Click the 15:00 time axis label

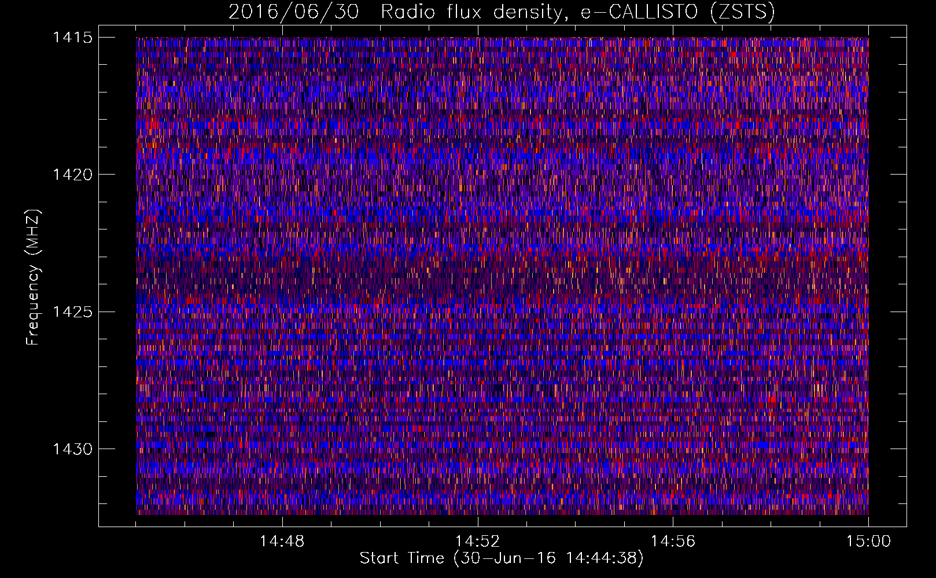tap(868, 542)
